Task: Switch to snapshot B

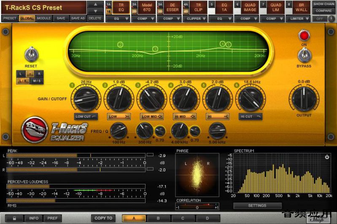Action: [x=158, y=219]
